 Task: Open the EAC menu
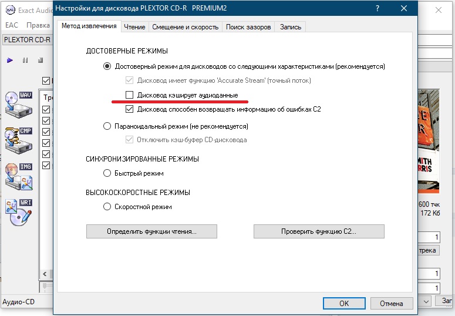pyautogui.click(x=12, y=25)
